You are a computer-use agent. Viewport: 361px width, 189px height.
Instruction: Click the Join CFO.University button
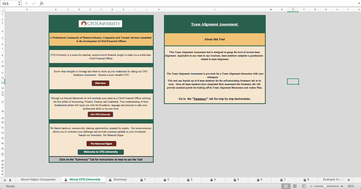click(x=100, y=114)
